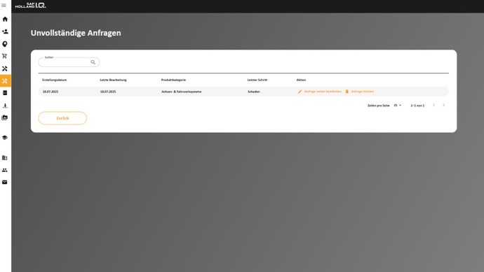Click the pencil edit icon in row
This screenshot has height=272, width=484.
(x=300, y=92)
